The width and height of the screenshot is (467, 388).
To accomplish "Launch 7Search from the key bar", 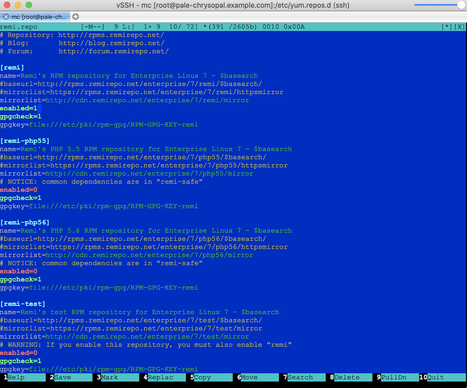I will (x=305, y=377).
